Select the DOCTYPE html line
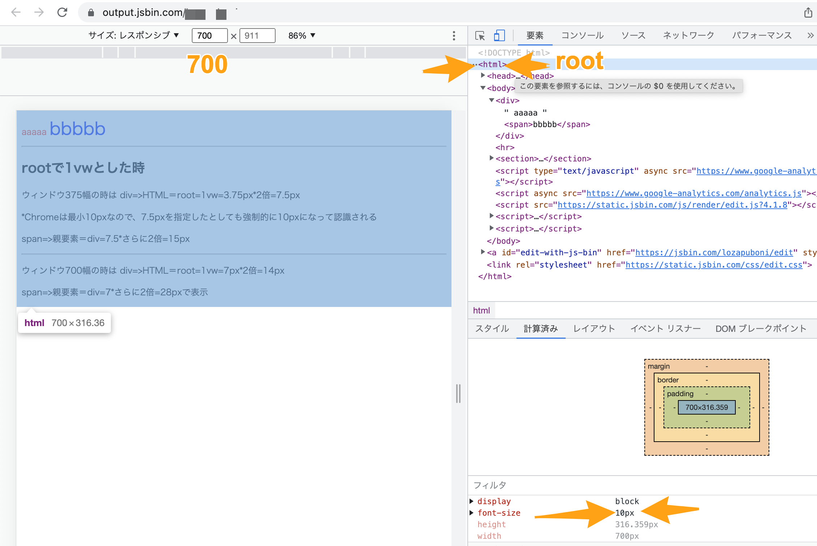 [514, 53]
